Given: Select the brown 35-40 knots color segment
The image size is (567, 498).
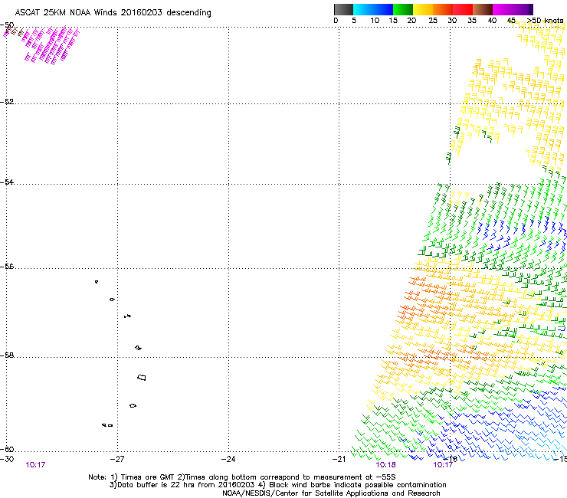Looking at the screenshot, I should [483, 9].
